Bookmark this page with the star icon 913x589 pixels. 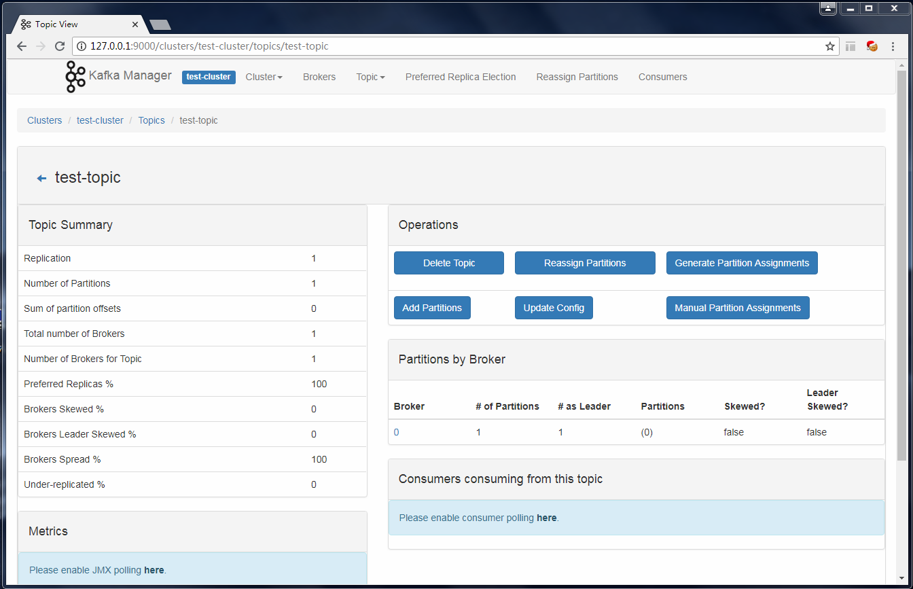[x=829, y=46]
